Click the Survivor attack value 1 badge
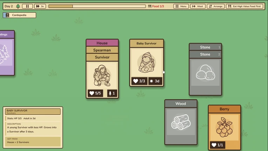 click(x=112, y=93)
